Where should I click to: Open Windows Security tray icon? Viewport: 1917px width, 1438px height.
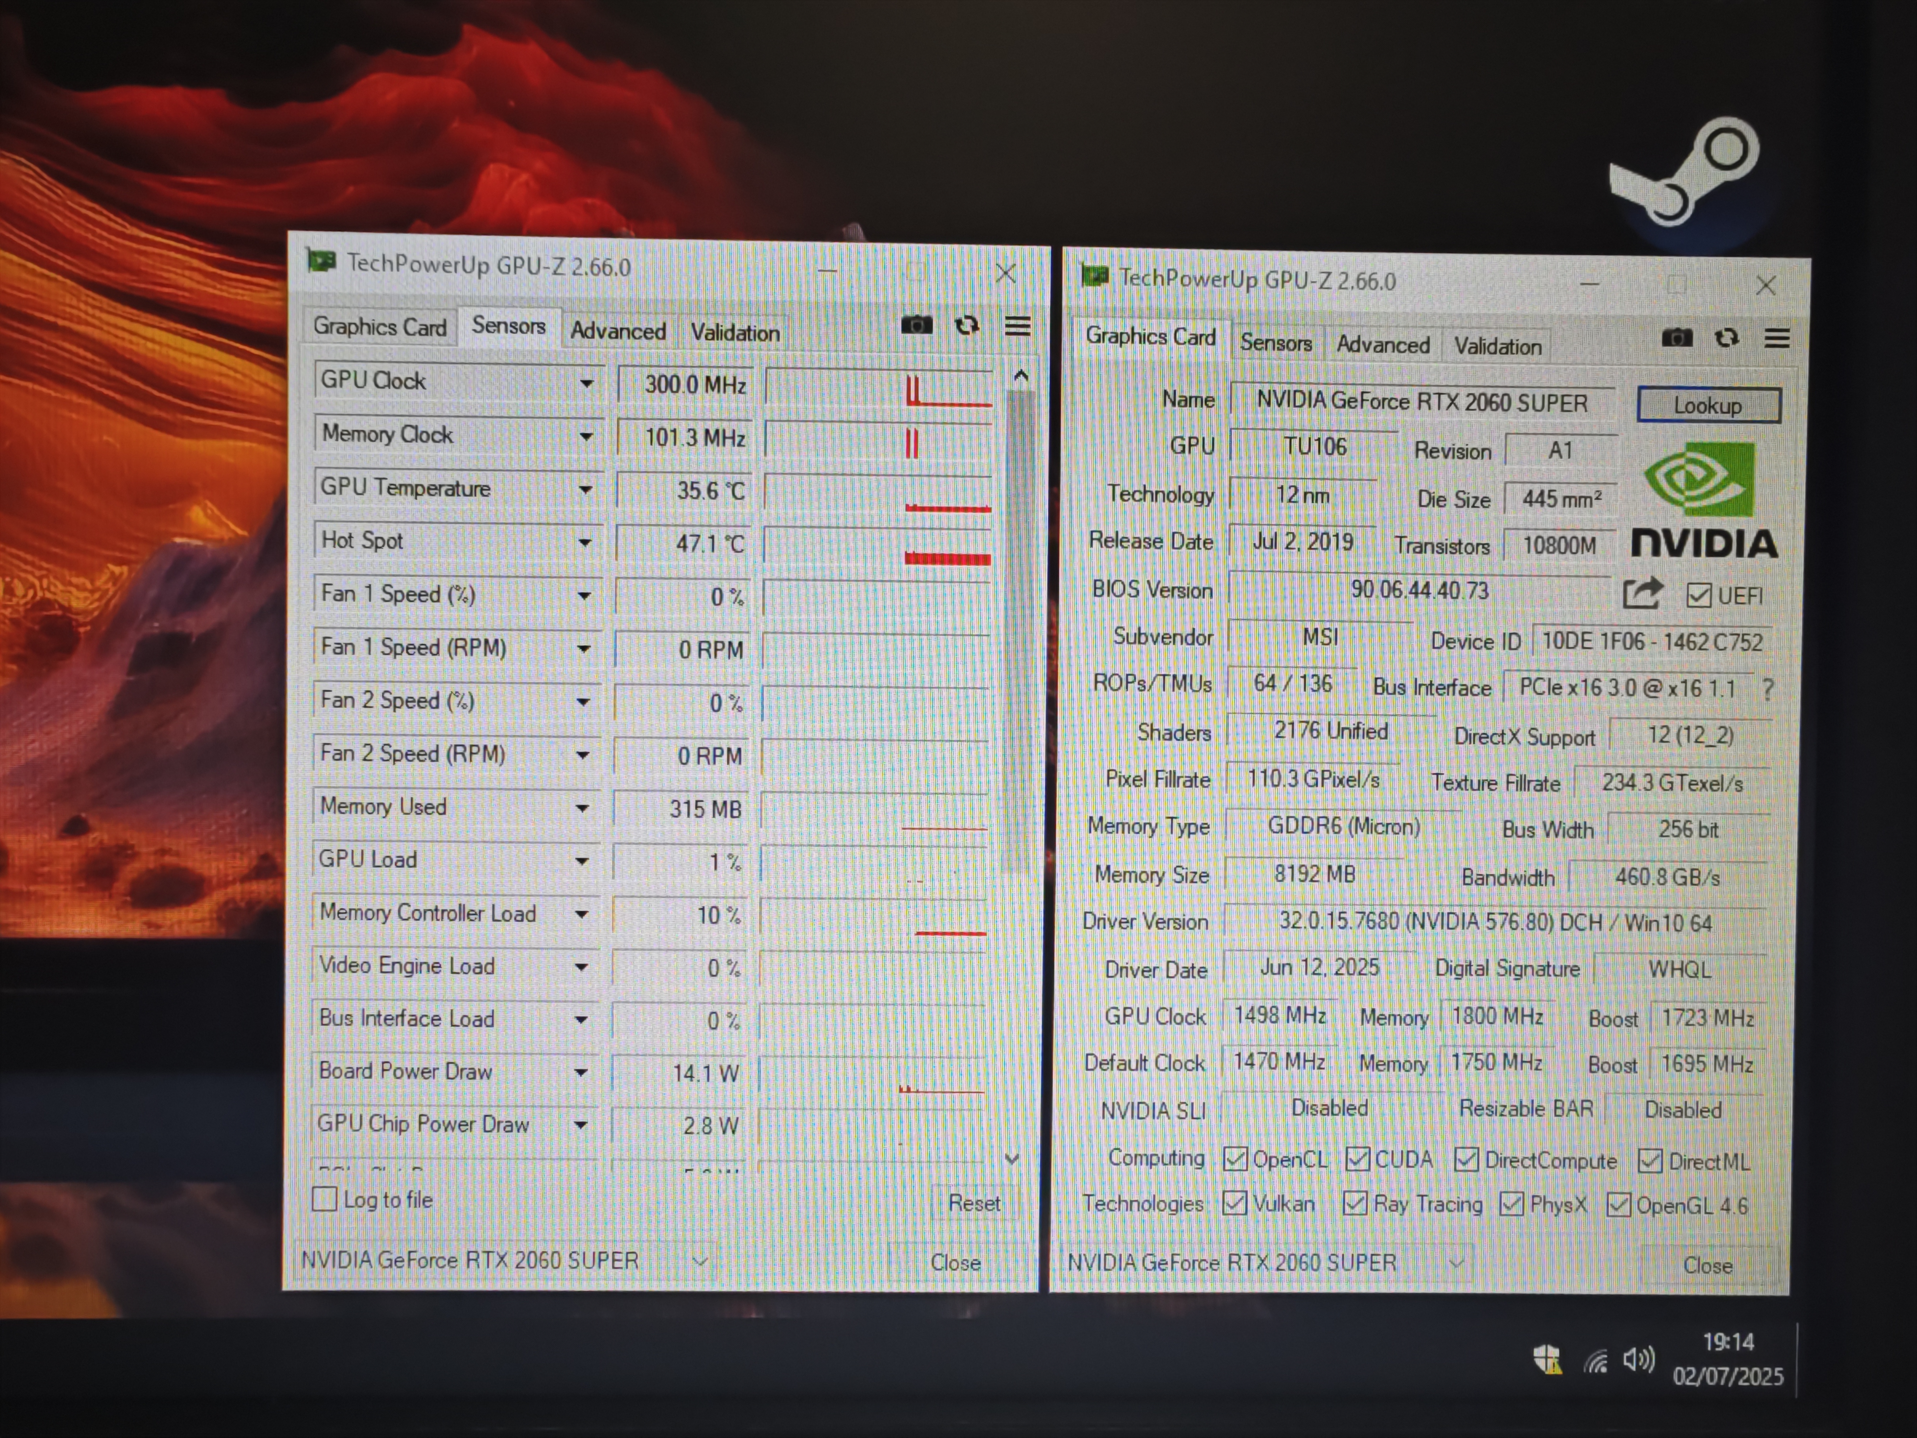1547,1358
